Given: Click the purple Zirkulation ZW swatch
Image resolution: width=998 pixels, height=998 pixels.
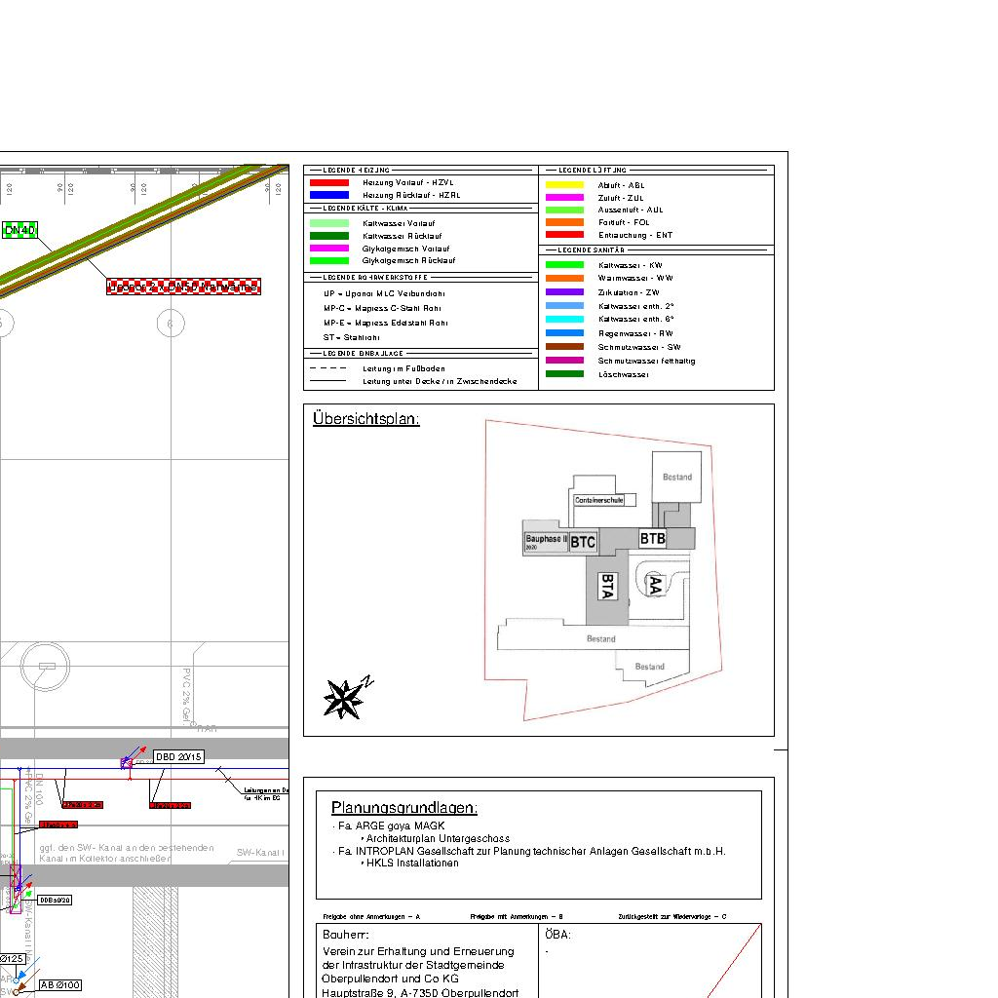Looking at the screenshot, I should click(x=564, y=292).
